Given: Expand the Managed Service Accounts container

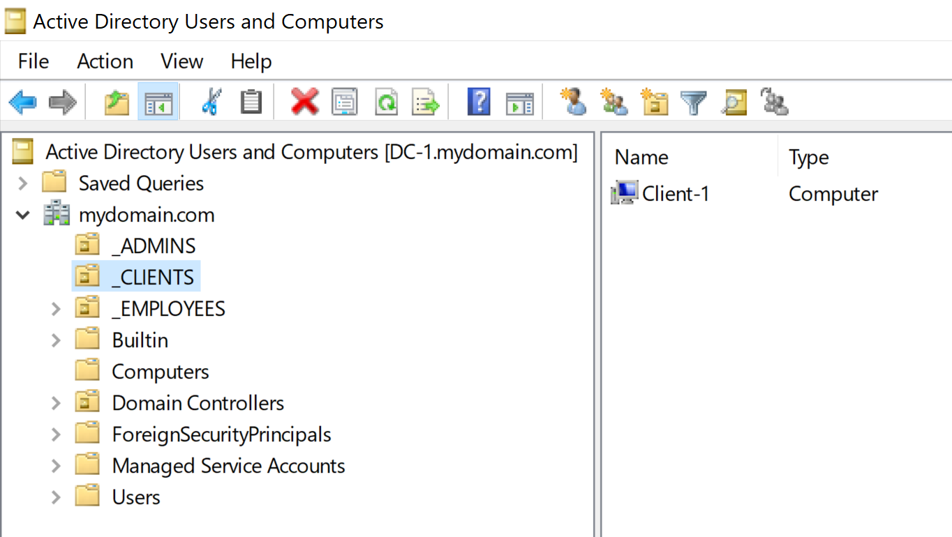Looking at the screenshot, I should click(57, 466).
